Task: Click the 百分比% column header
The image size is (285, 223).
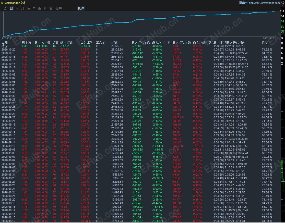Action: (87, 43)
